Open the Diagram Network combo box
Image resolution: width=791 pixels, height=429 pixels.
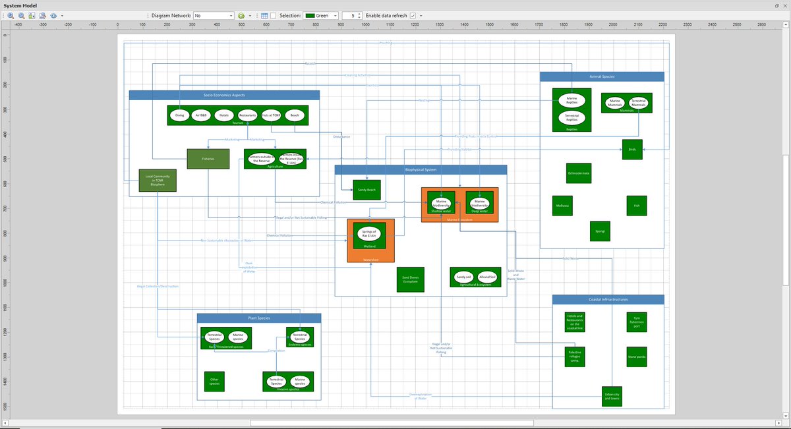[x=214, y=15]
